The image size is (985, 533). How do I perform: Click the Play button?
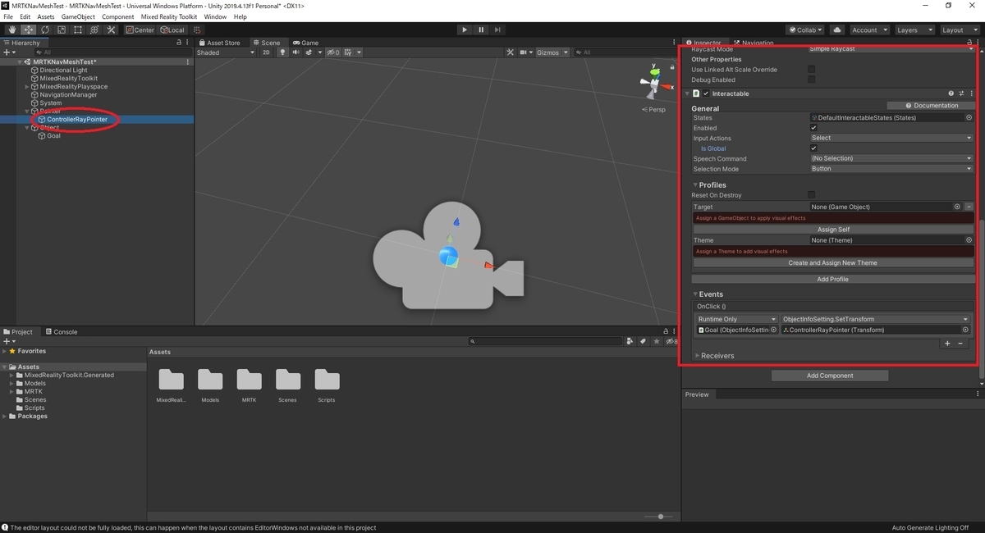tap(465, 30)
